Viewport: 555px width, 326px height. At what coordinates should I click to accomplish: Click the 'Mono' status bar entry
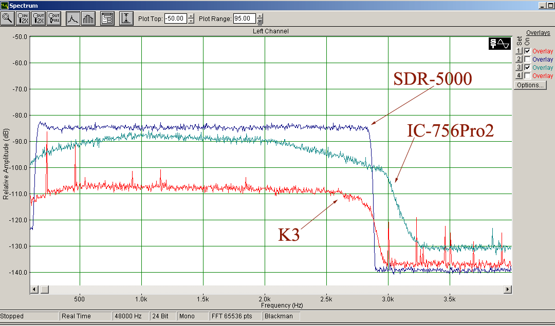coord(192,316)
